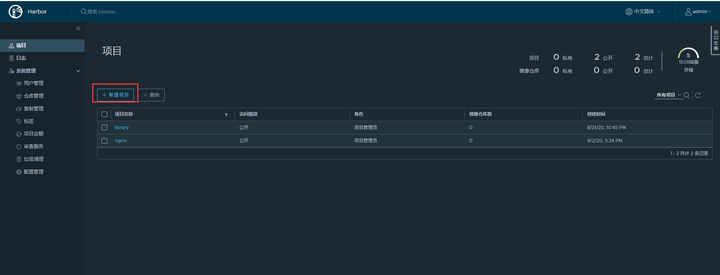The width and height of the screenshot is (720, 275).
Task: Click the 搜索 Harbor search input field
Action: (x=103, y=12)
